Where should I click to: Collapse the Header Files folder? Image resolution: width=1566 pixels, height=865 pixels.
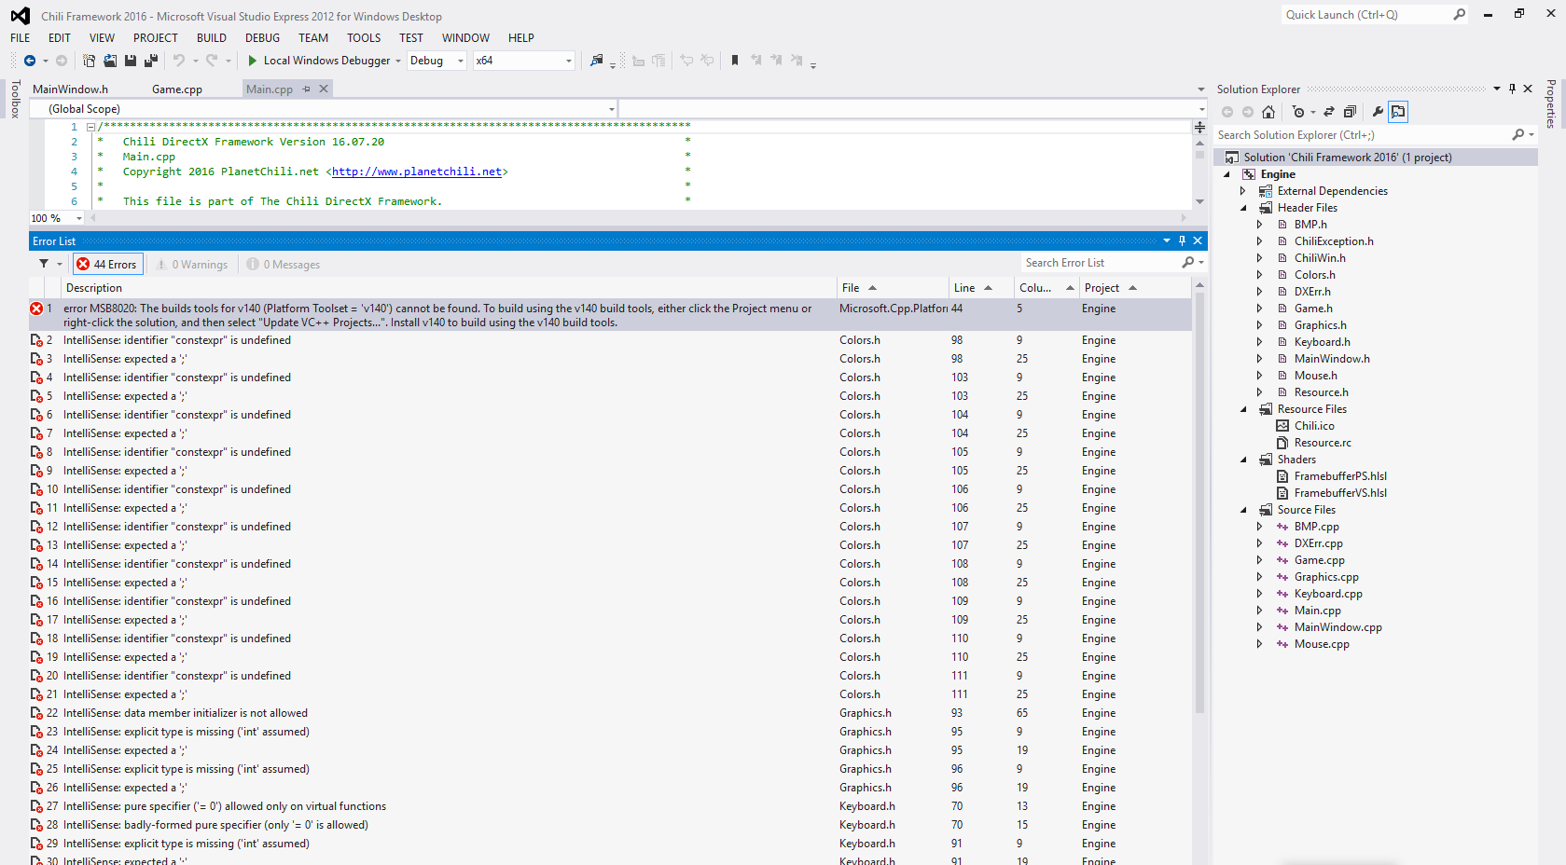(x=1243, y=208)
